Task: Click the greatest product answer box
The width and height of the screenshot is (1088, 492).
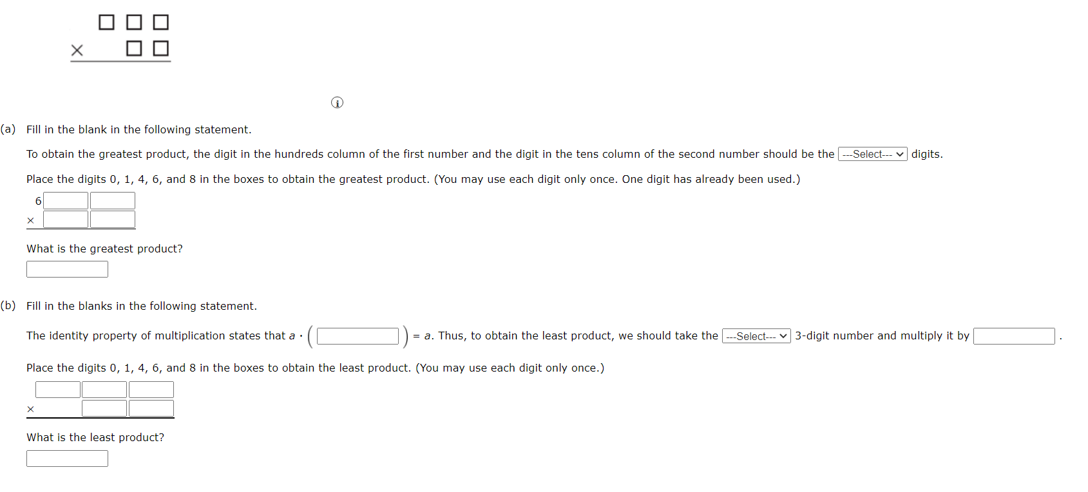Action: (x=67, y=269)
